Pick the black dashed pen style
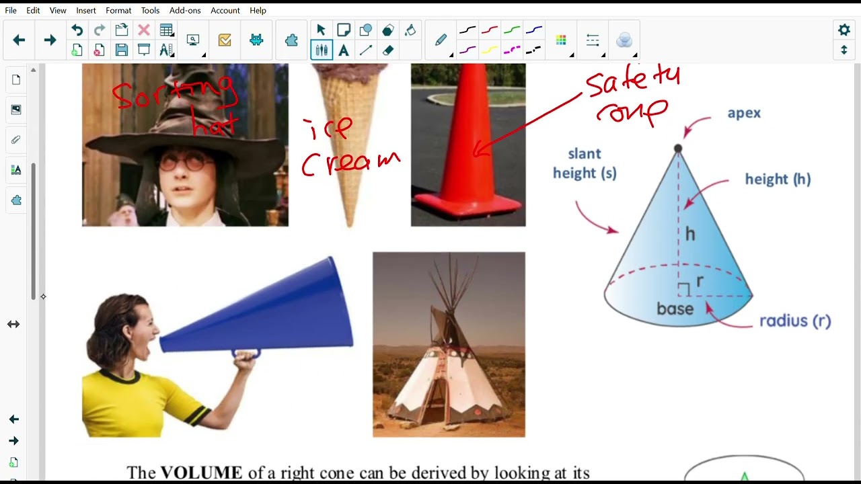This screenshot has width=861, height=484. coord(534,50)
